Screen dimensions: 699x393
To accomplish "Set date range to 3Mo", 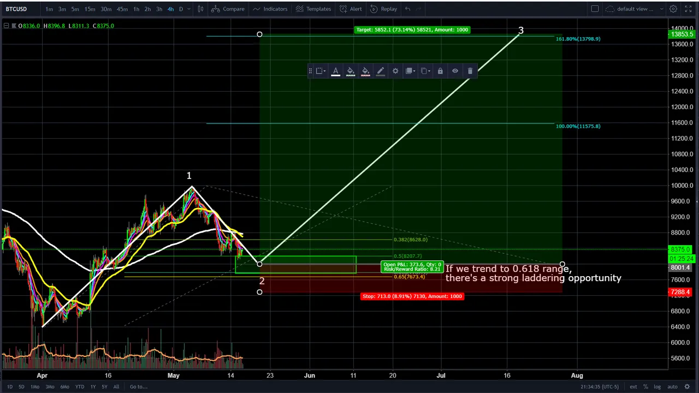I will [50, 386].
